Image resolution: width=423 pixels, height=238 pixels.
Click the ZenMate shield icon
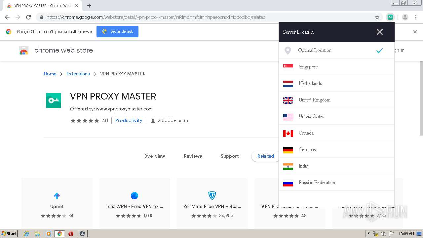point(212,196)
